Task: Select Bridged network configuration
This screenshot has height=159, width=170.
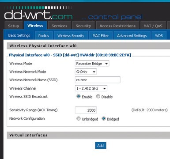Action: click(104, 118)
